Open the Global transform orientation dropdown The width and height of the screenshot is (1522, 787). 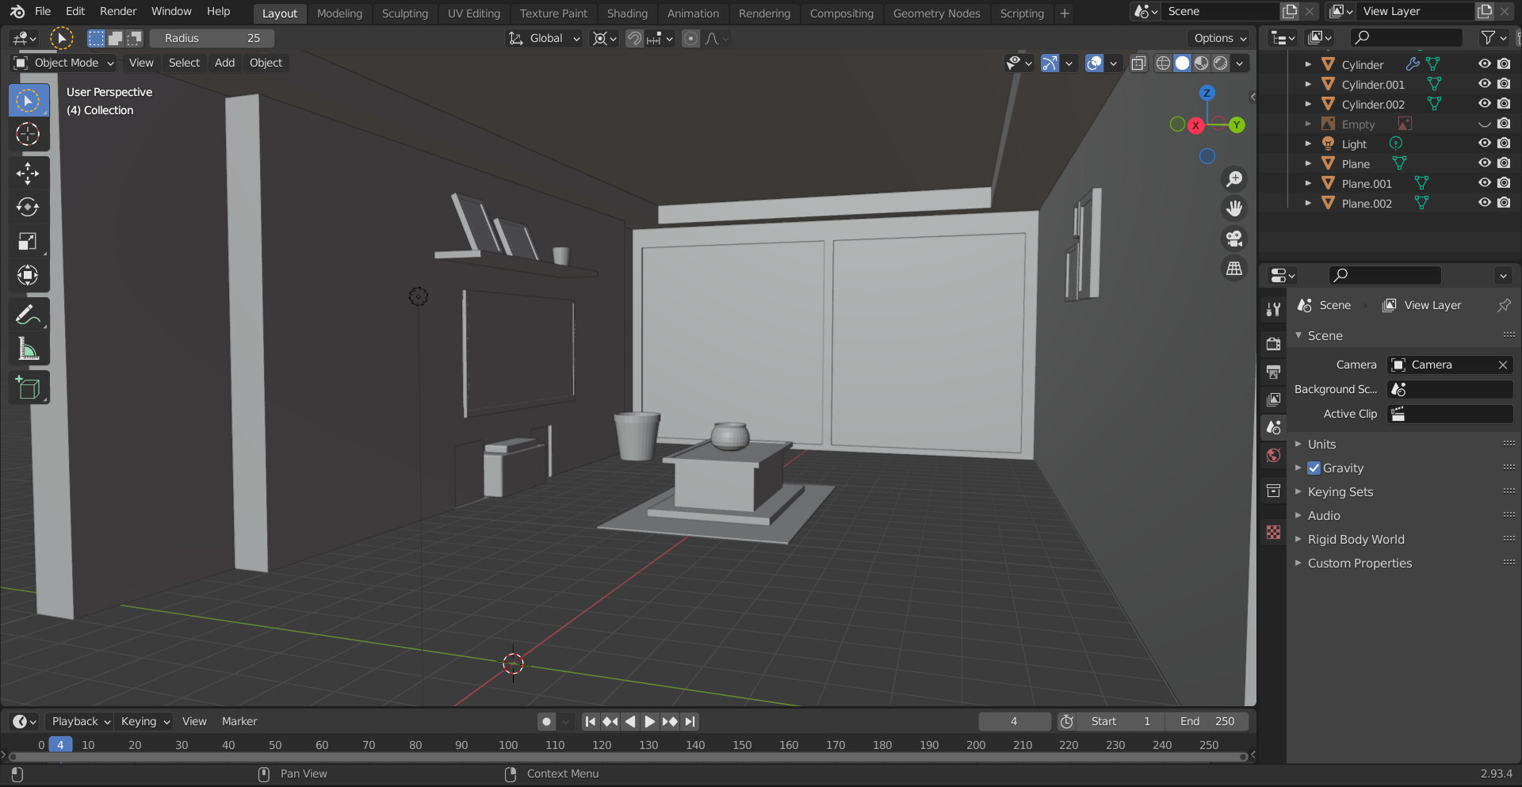pyautogui.click(x=544, y=38)
